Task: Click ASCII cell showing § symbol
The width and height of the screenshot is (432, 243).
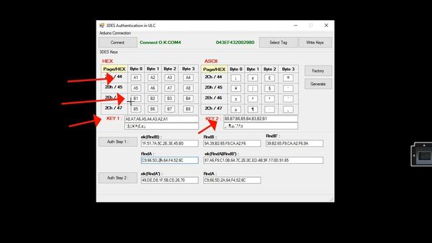Action: pos(269,88)
